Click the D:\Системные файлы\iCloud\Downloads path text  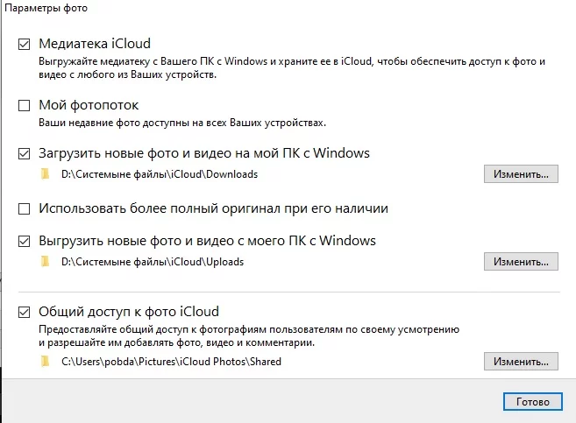(x=160, y=174)
